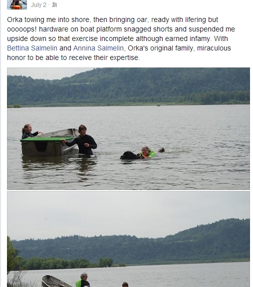253x287 pixels.
Task: Open Annina Salmelin's profile link
Action: (x=98, y=48)
